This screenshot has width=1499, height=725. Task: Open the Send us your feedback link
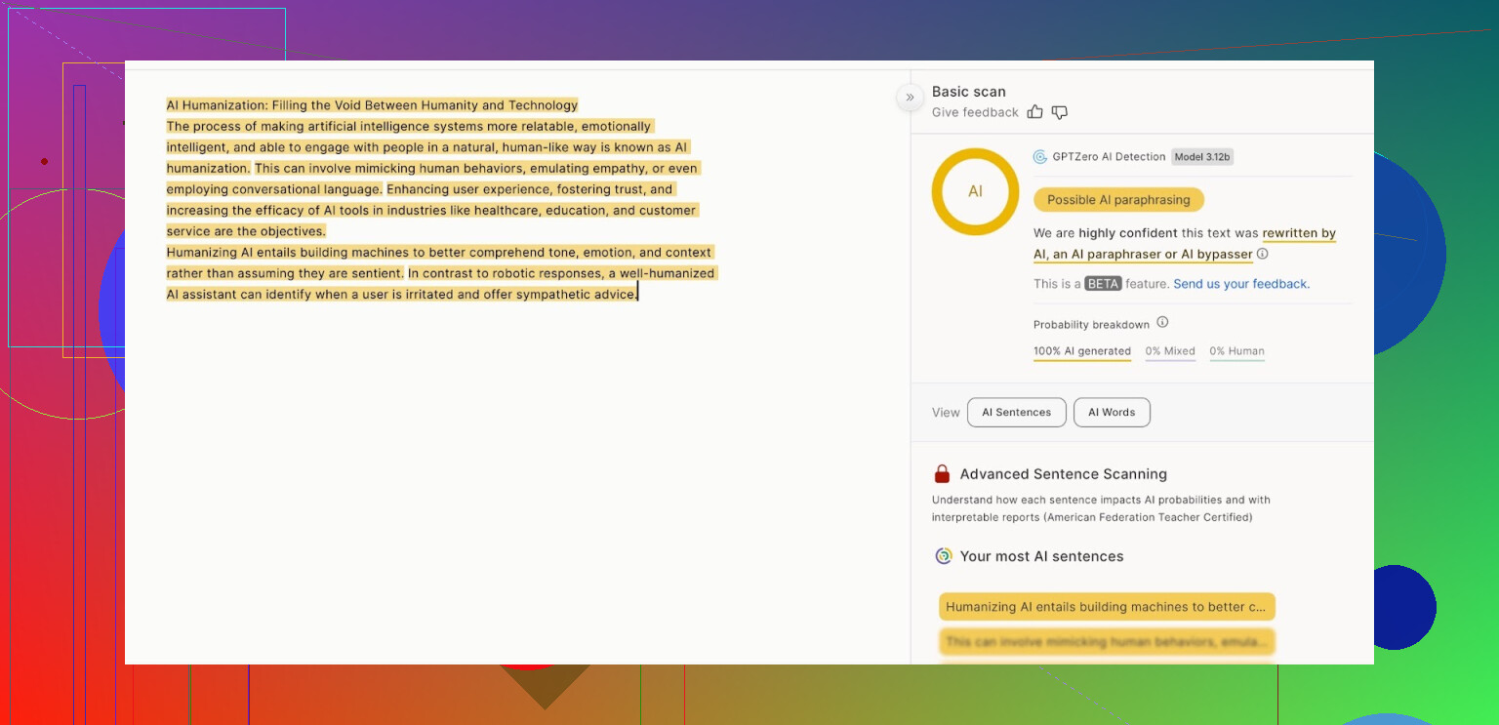1241,284
